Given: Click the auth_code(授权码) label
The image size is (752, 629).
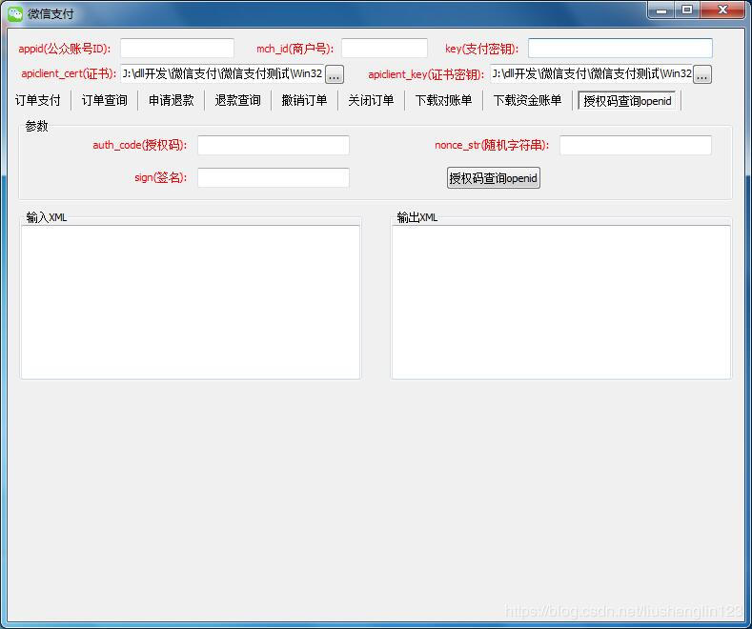Looking at the screenshot, I should [x=139, y=145].
